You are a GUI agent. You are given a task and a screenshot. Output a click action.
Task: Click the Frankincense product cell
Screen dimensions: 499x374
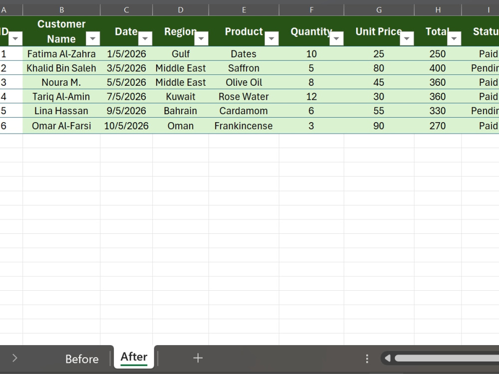[x=244, y=126]
